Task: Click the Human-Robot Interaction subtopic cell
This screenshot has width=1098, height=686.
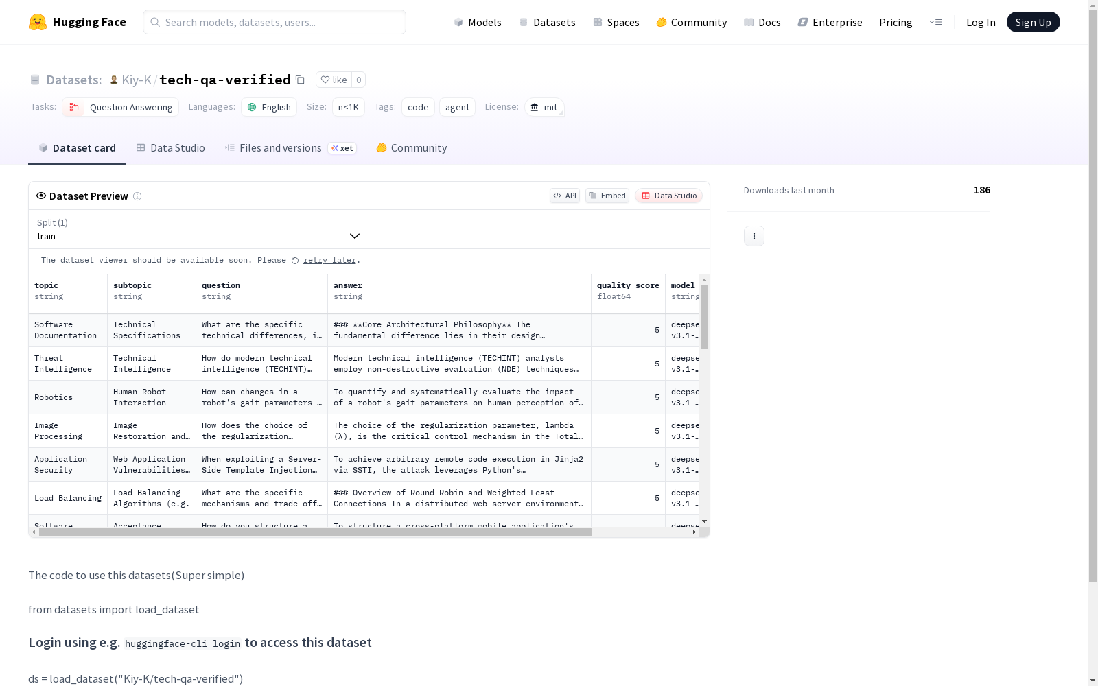Action: pyautogui.click(x=152, y=397)
